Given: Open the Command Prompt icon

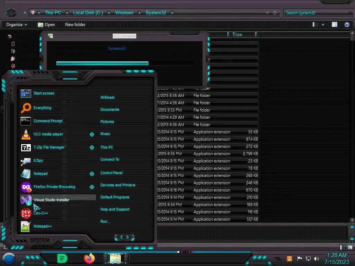Looking at the screenshot, I should (26, 121).
